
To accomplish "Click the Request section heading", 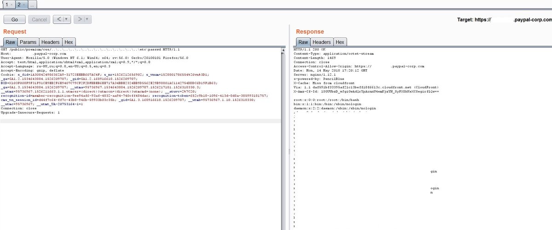I will click(x=15, y=32).
